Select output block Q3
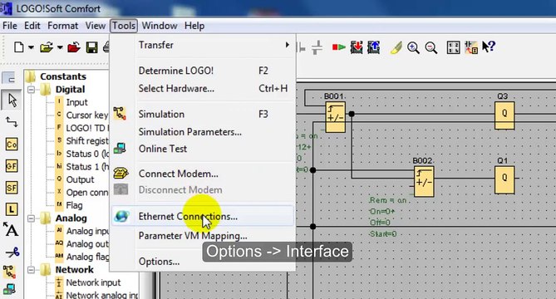 point(504,115)
